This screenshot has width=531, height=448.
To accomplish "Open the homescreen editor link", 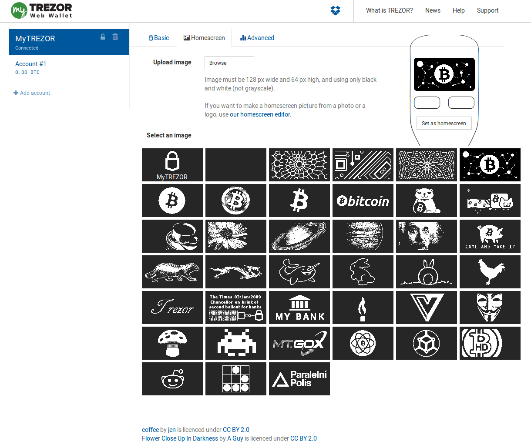I will coord(260,114).
